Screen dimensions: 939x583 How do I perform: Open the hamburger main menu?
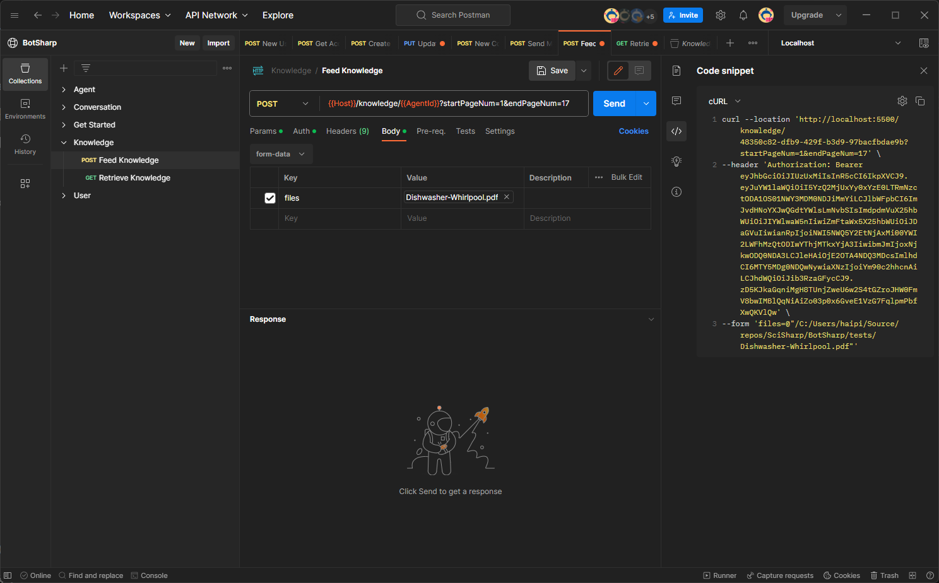(x=15, y=15)
